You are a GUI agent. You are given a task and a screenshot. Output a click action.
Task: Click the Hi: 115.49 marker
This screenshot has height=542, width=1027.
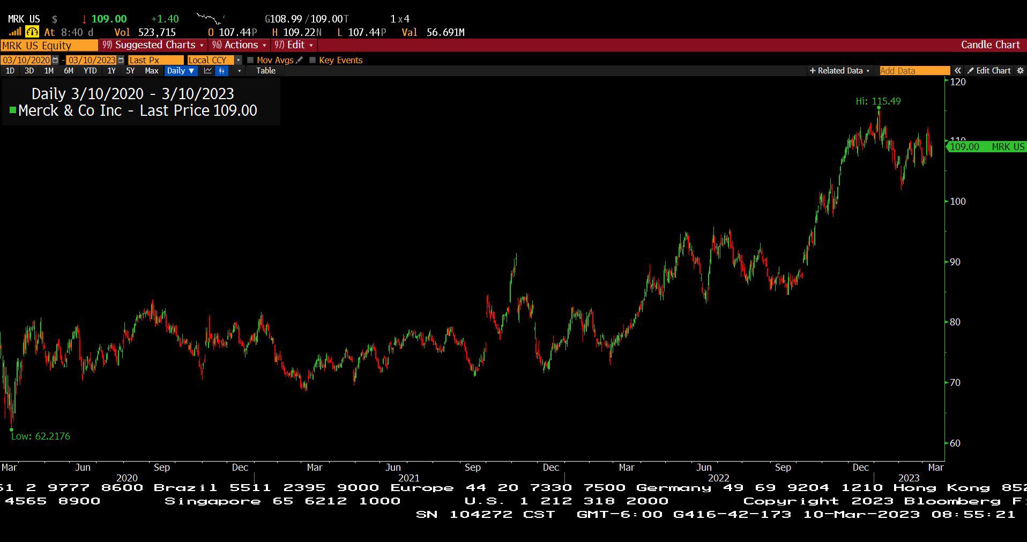[x=878, y=101]
